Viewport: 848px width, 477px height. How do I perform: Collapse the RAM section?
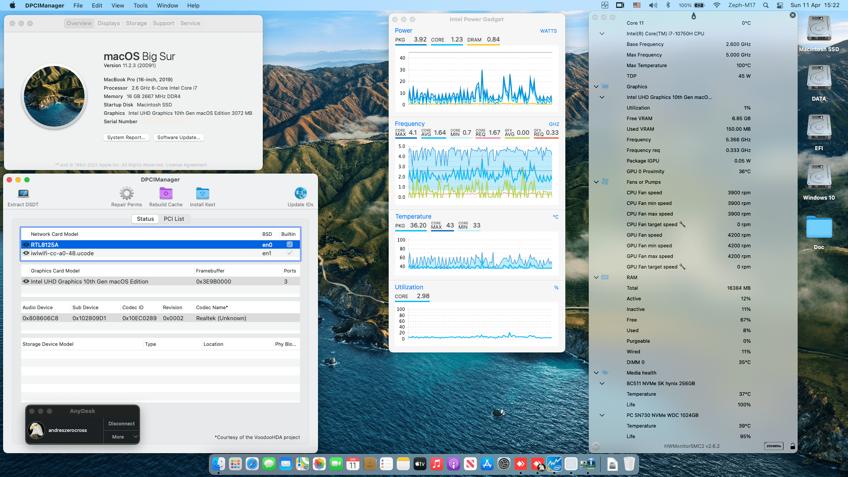pyautogui.click(x=596, y=277)
